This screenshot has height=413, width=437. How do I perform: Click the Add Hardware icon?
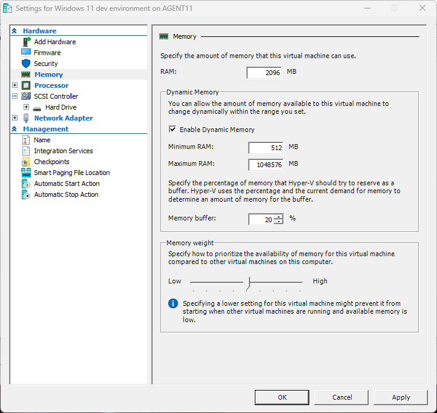[26, 42]
